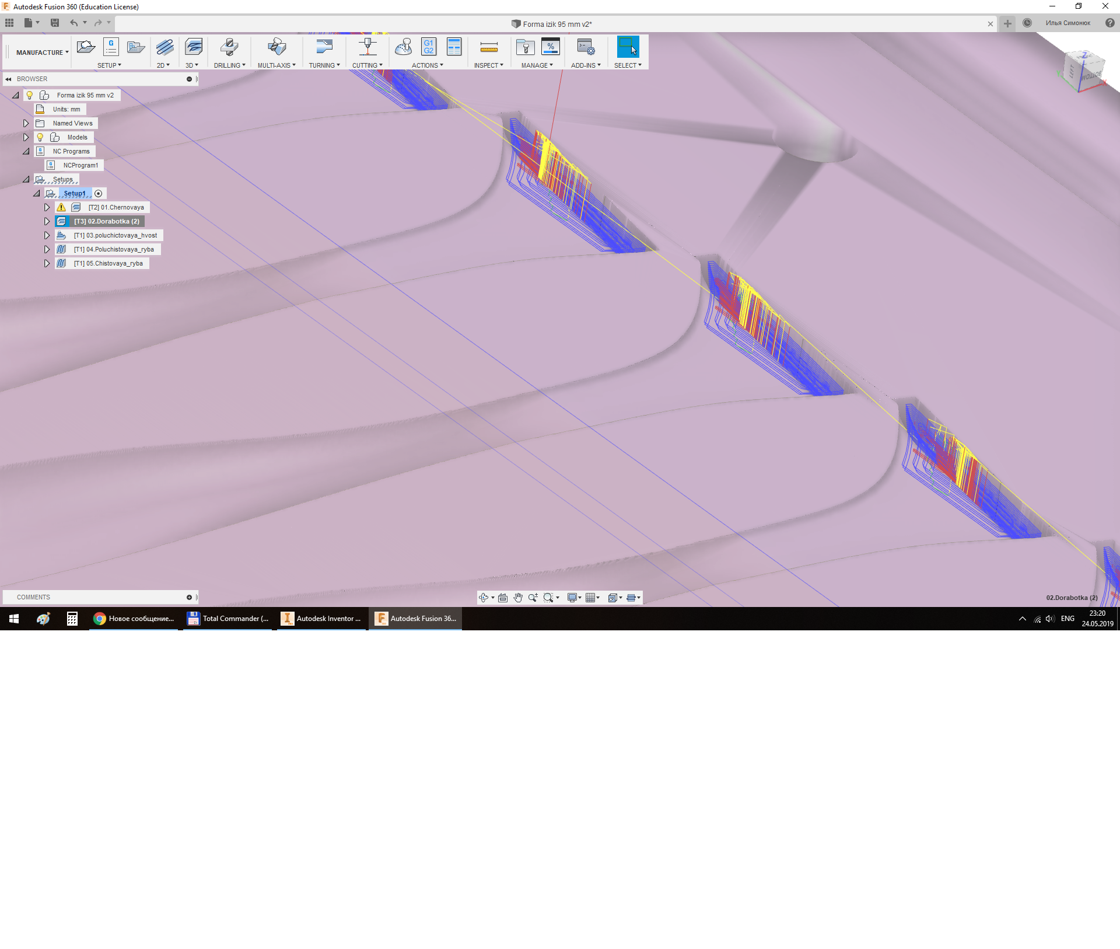This screenshot has width=1120, height=949.
Task: Toggle visibility bulb of Models
Action: tap(40, 137)
